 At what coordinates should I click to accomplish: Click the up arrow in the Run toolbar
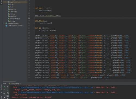click(x=8, y=87)
